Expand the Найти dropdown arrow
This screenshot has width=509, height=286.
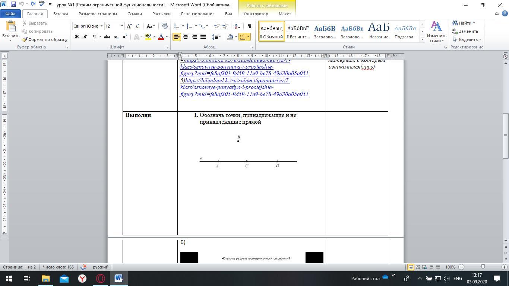[x=474, y=23]
